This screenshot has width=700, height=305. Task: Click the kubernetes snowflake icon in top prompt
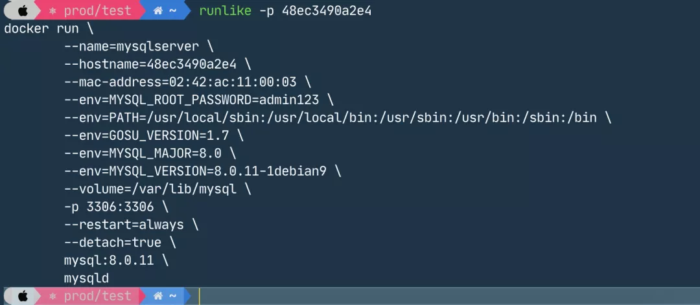click(x=52, y=11)
